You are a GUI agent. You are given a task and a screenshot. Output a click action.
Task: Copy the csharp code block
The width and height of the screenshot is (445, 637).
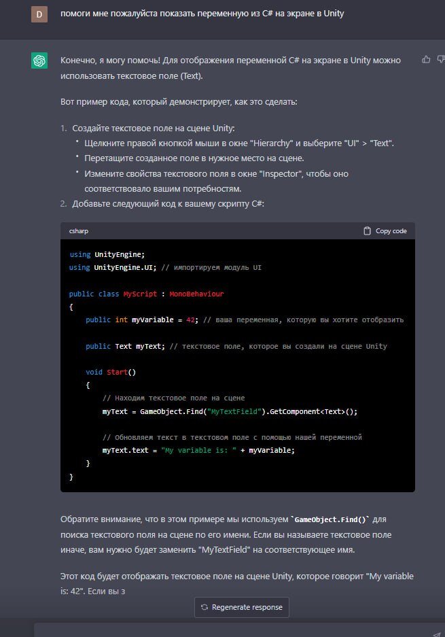385,230
